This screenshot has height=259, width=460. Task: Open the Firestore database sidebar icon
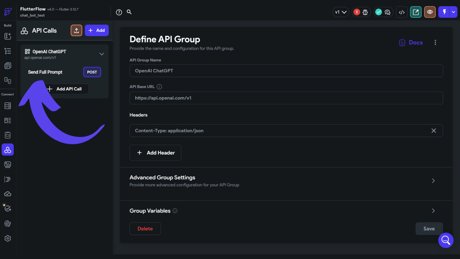(7, 106)
